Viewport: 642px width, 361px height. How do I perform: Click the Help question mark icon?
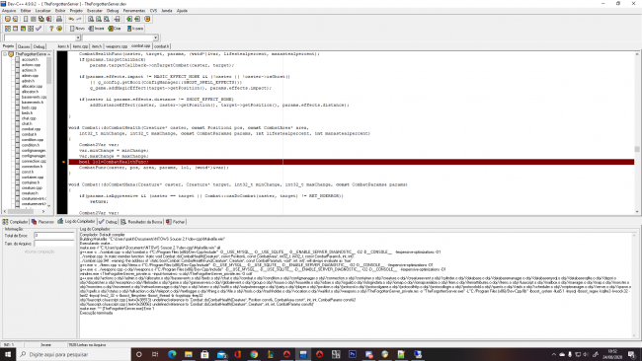tap(51, 29)
